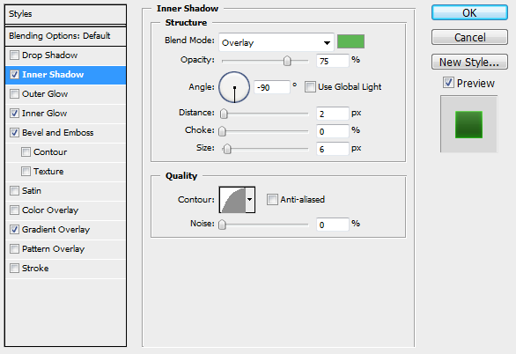
Task: Confirm with the OK button
Action: (x=469, y=12)
